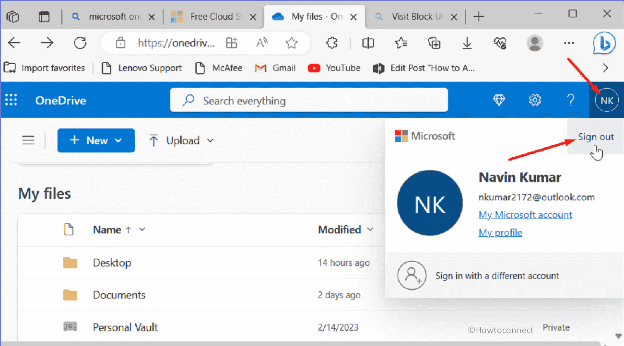The height and width of the screenshot is (346, 624).
Task: Click the file type column header icon
Action: pos(70,230)
